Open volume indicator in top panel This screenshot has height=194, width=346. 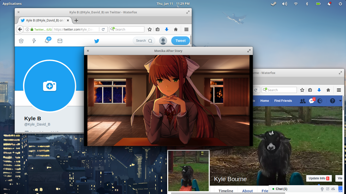pyautogui.click(x=285, y=4)
